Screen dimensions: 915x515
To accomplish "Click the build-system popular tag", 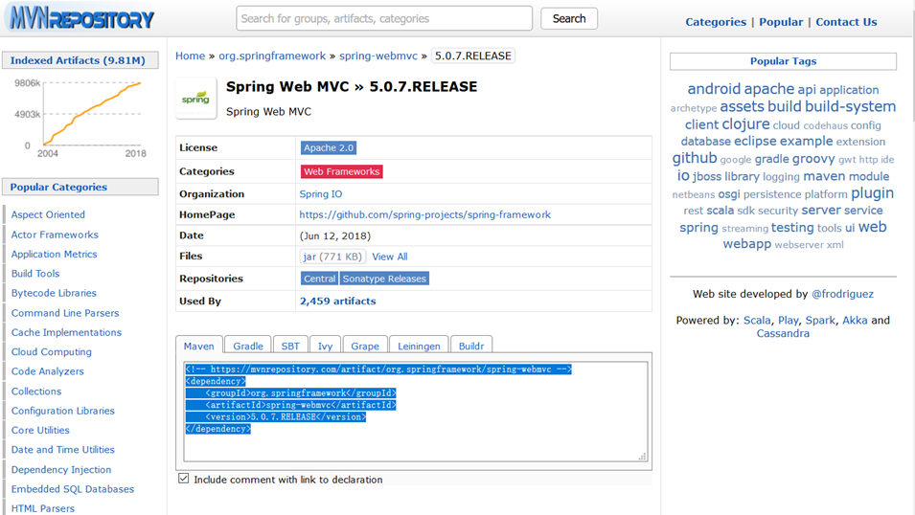I will coord(850,106).
